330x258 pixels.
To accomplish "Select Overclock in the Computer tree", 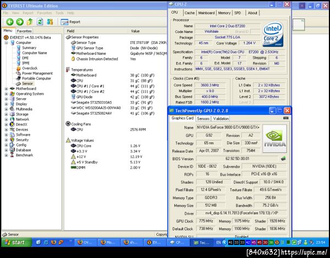I will click(30, 68).
